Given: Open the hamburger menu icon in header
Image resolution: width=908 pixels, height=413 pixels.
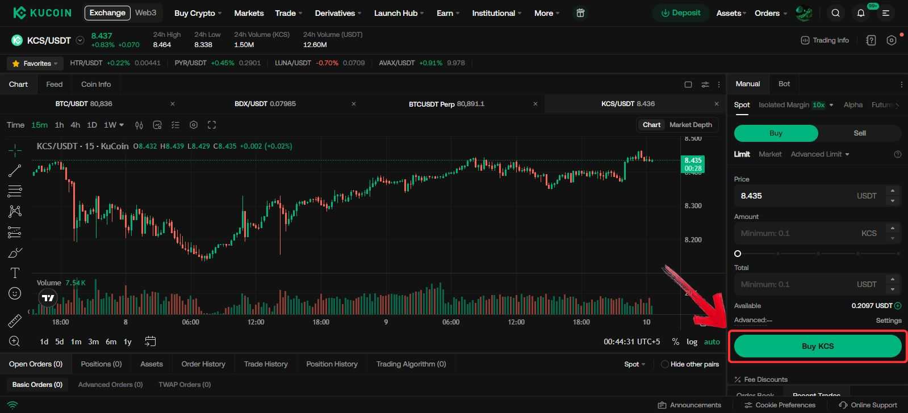Looking at the screenshot, I should point(886,13).
